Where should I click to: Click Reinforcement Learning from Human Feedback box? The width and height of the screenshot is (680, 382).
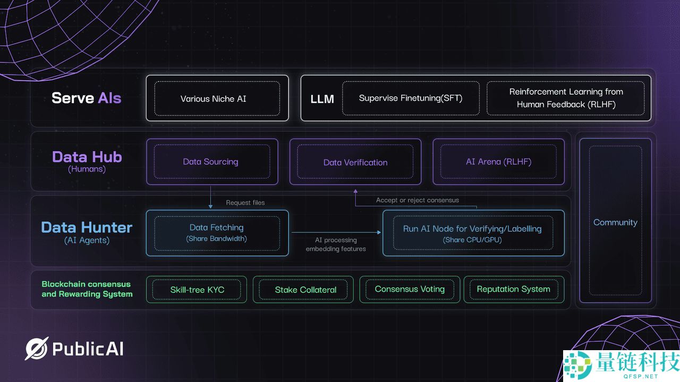point(566,98)
